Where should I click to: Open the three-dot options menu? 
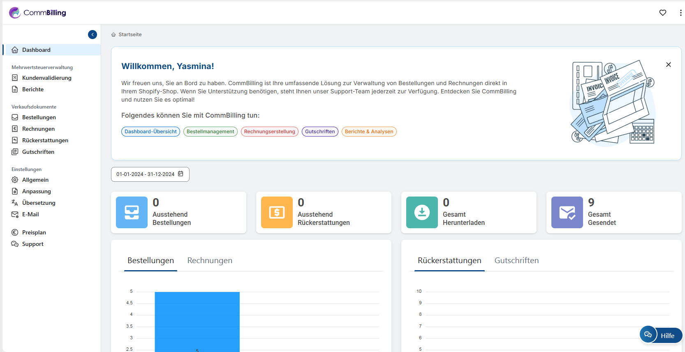[680, 13]
